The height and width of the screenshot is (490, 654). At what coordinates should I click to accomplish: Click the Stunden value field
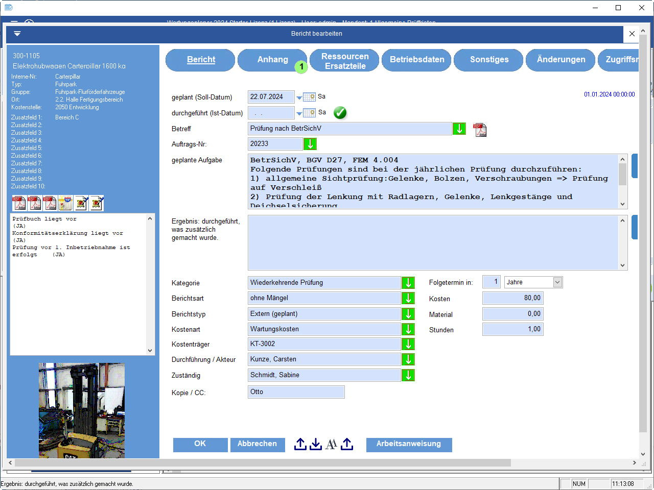[x=512, y=329]
